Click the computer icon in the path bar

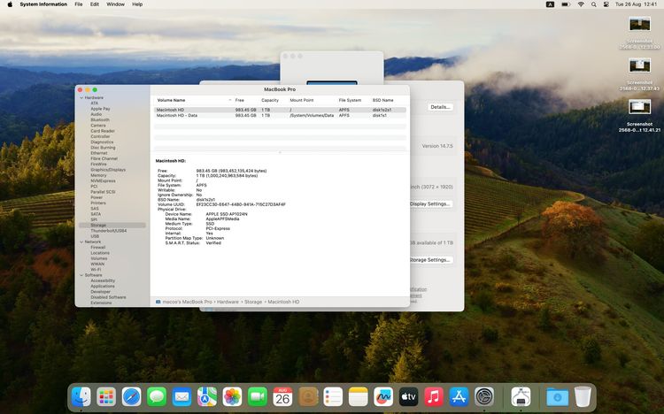pos(158,302)
